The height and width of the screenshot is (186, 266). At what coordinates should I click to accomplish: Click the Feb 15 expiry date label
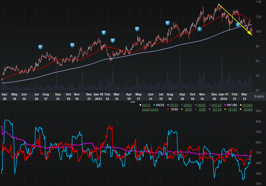coord(107,97)
